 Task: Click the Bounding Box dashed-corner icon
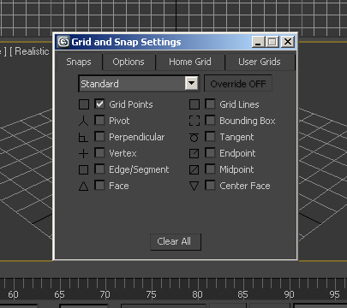(194, 121)
